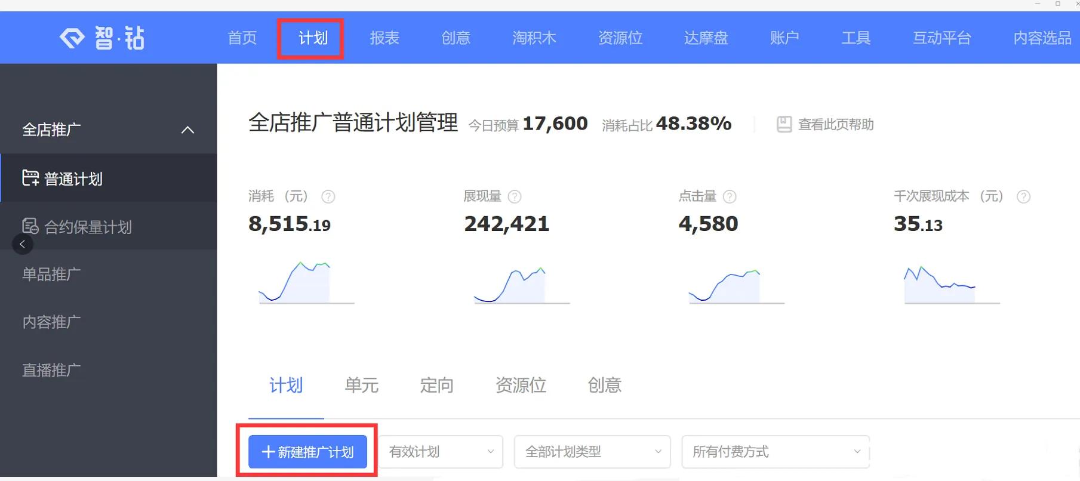
Task: Switch to the 定向 tab
Action: coord(436,385)
